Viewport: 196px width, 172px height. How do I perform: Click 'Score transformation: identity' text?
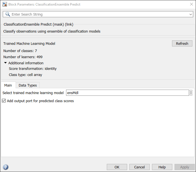[33, 69]
